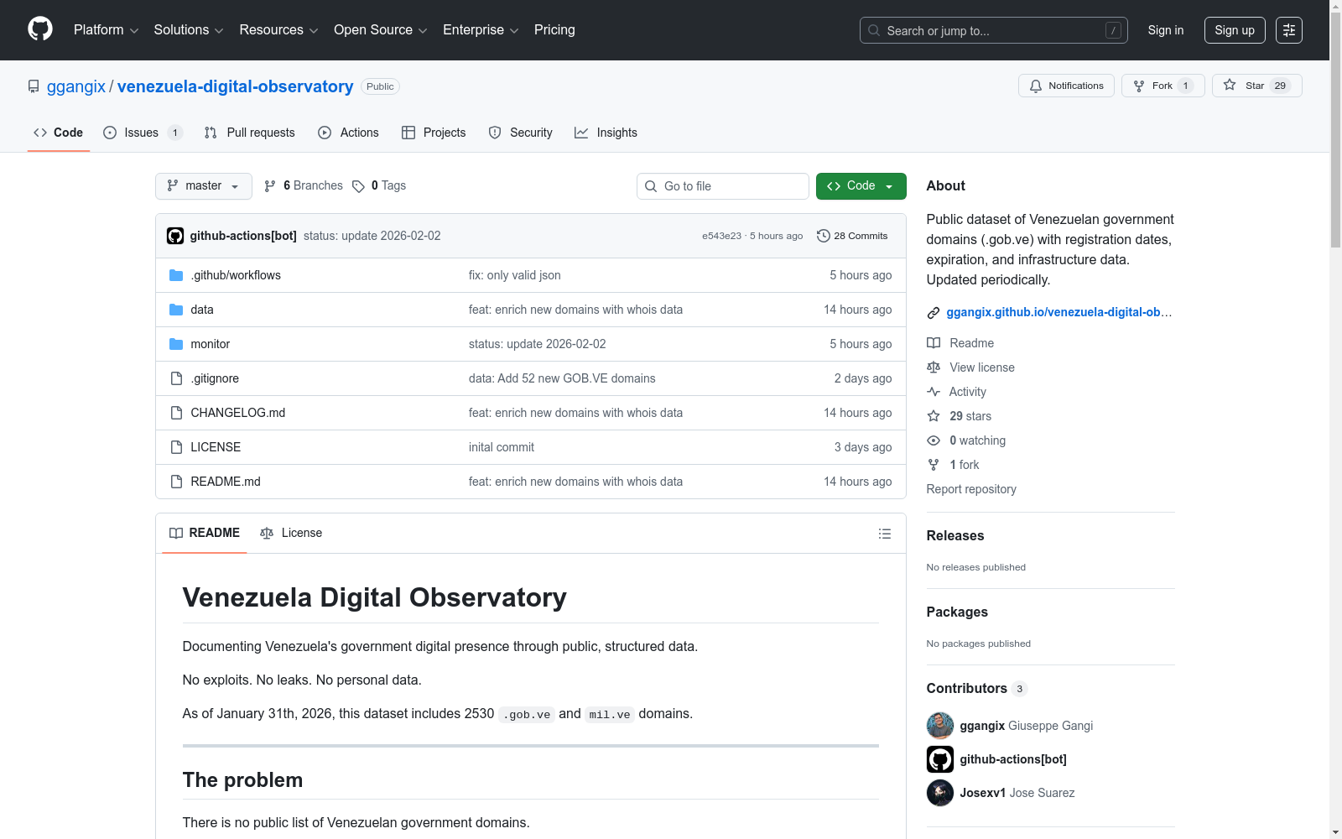Open the README.md file
This screenshot has height=839, width=1342.
[226, 482]
